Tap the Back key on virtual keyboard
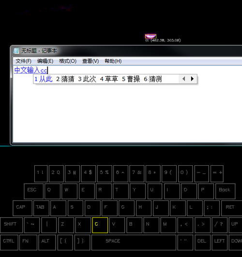Viewport: 242px width, 257px height. coord(225,191)
